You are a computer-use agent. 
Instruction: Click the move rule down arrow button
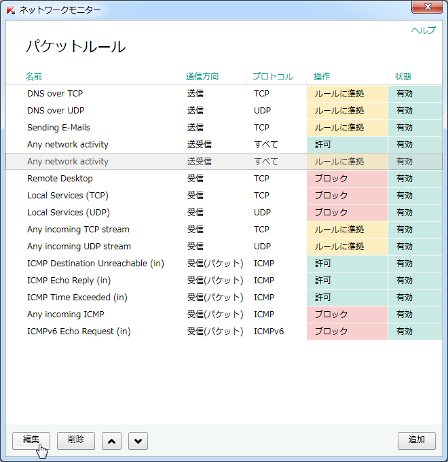(138, 441)
